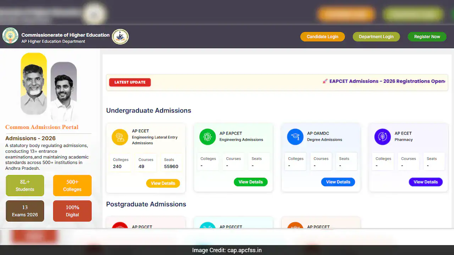Click the Courses cell in the AP EAPCET card
The height and width of the screenshot is (255, 454).
click(x=233, y=162)
